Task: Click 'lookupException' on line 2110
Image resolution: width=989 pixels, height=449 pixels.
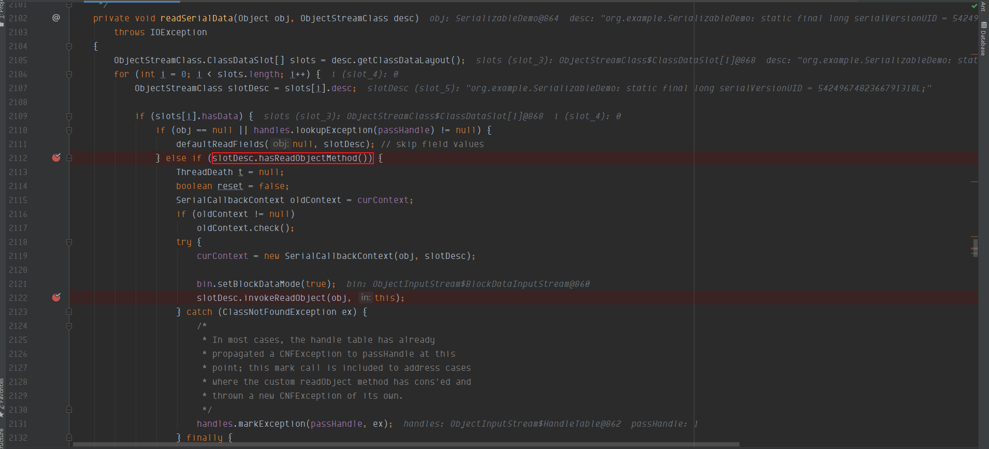Action: click(x=334, y=130)
